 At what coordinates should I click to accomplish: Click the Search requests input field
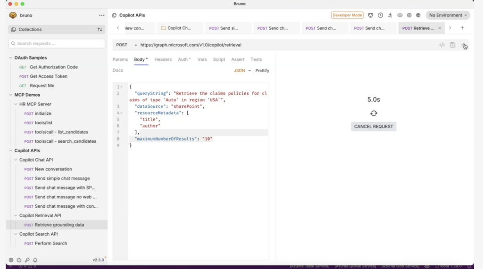pyautogui.click(x=57, y=43)
